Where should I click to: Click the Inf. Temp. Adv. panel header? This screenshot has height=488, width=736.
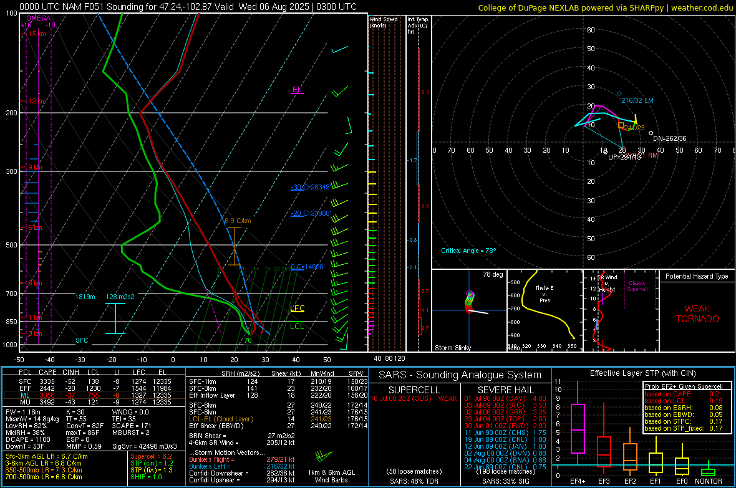(418, 26)
